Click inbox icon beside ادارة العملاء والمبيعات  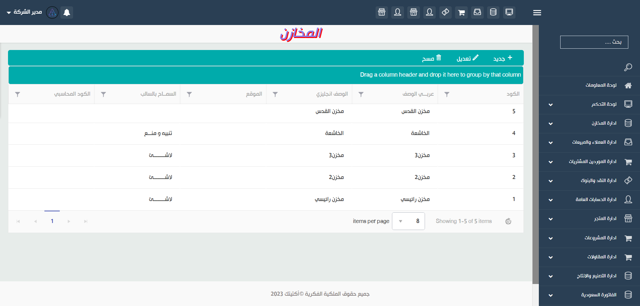tap(628, 142)
